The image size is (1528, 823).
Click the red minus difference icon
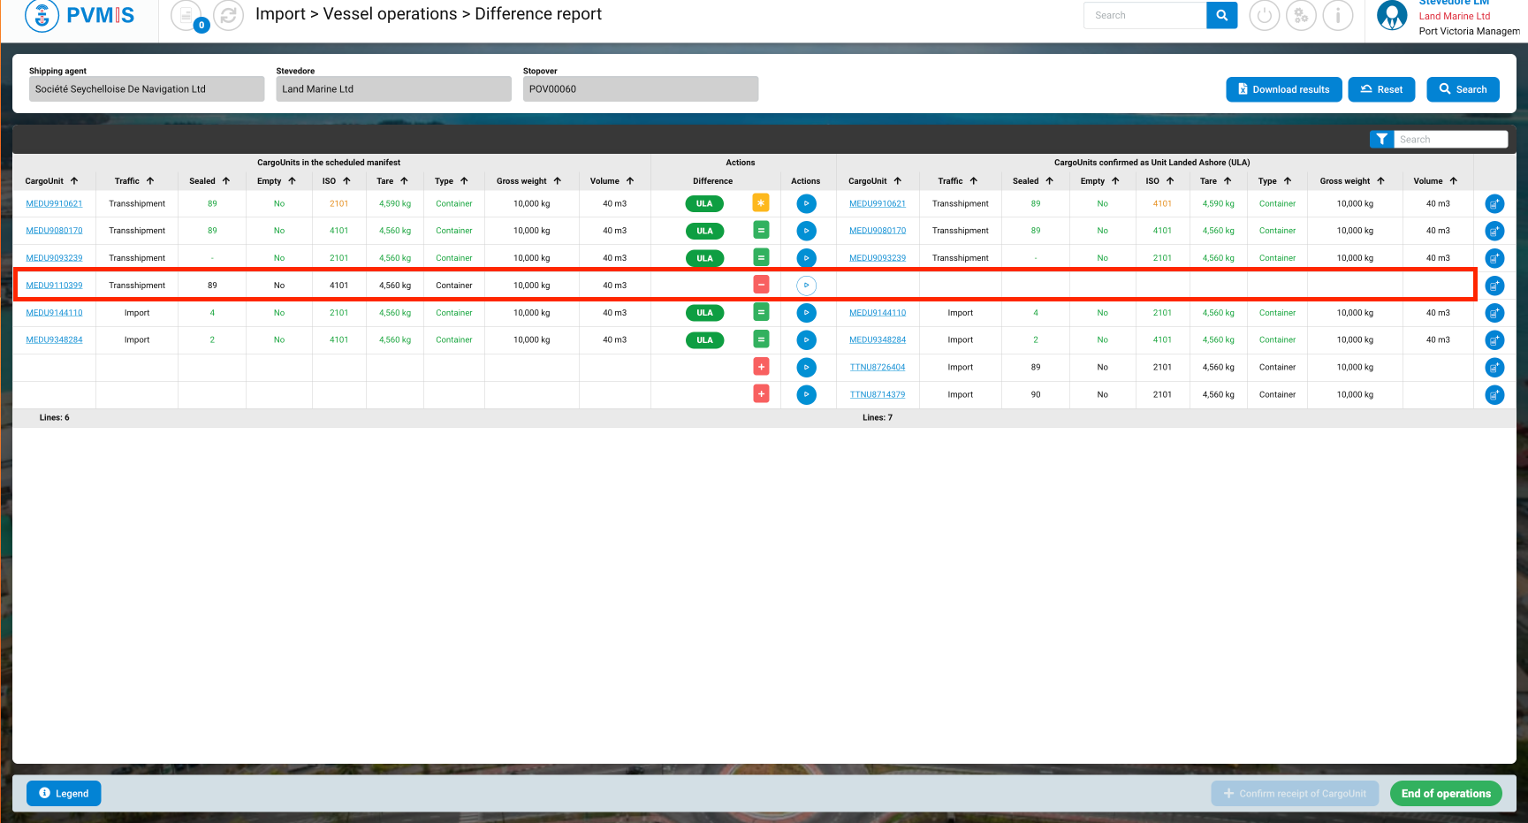tap(761, 285)
